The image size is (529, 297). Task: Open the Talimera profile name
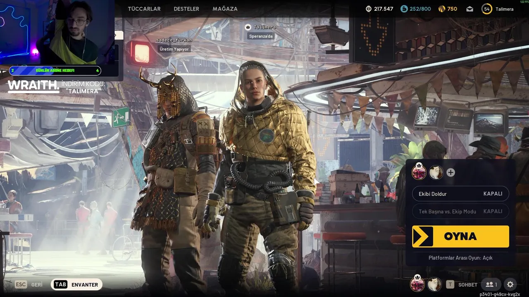(x=505, y=9)
